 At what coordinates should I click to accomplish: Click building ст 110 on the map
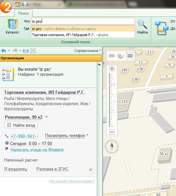pos(122,102)
